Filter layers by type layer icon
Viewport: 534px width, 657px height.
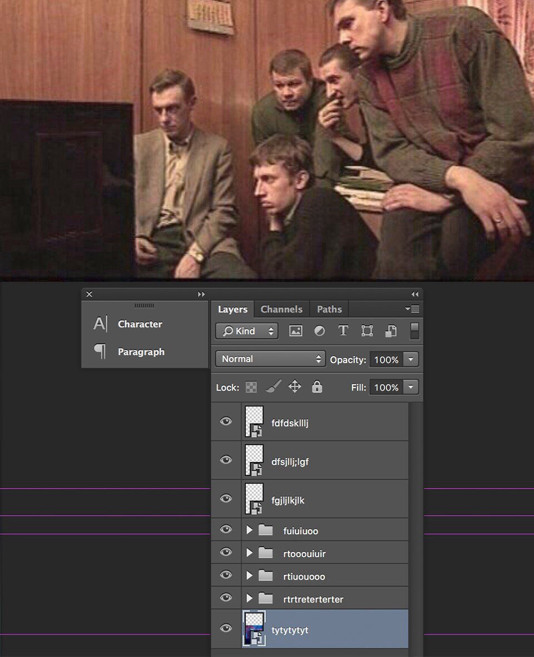tap(343, 331)
